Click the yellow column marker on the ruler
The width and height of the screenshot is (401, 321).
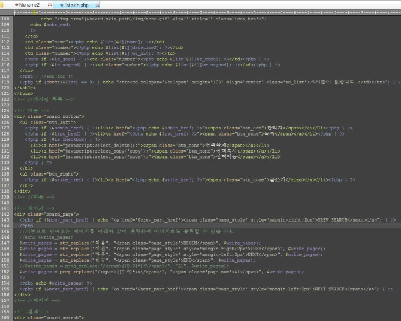35,12
